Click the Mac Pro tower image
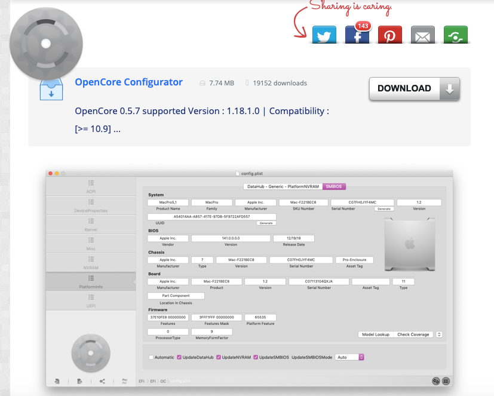This screenshot has width=494, height=396. pos(410,244)
